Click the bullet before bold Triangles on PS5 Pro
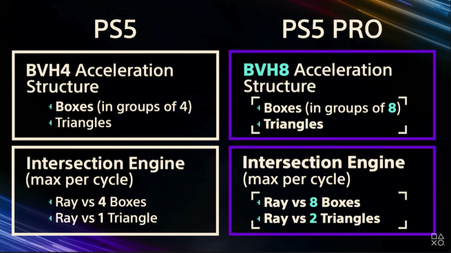This screenshot has width=451, height=253. [259, 124]
